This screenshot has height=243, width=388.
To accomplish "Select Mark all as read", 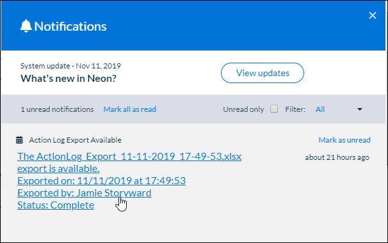I will pos(130,109).
